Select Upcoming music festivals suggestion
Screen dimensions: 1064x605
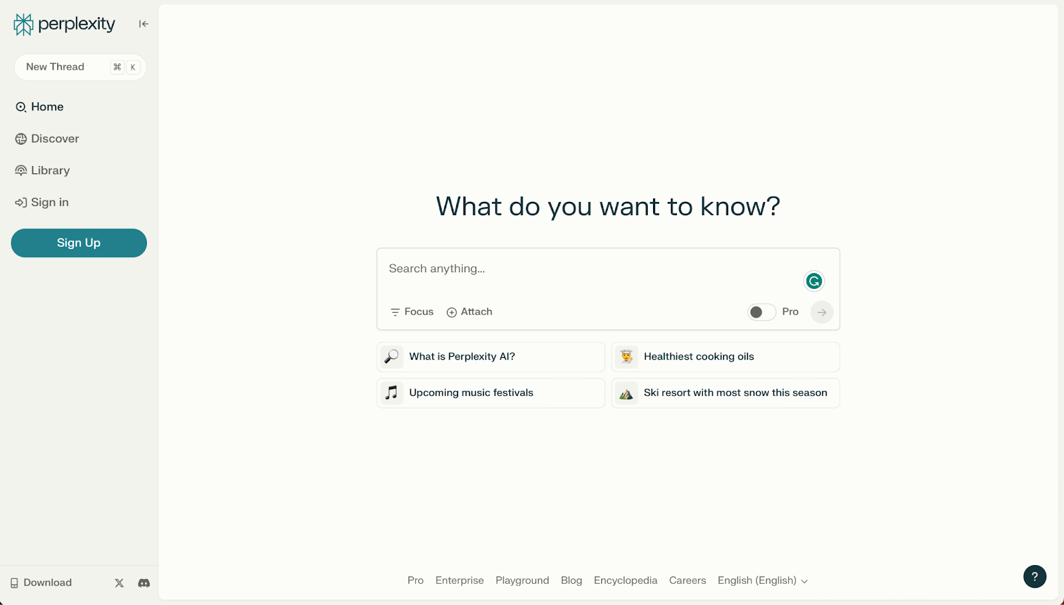pos(491,393)
